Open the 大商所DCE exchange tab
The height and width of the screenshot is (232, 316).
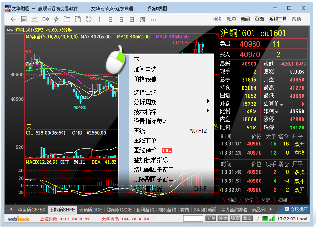click(90, 210)
